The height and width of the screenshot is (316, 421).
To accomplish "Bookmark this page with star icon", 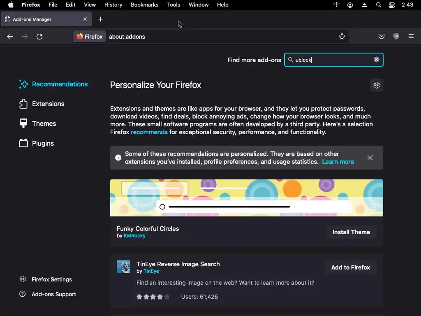I will [x=342, y=37].
